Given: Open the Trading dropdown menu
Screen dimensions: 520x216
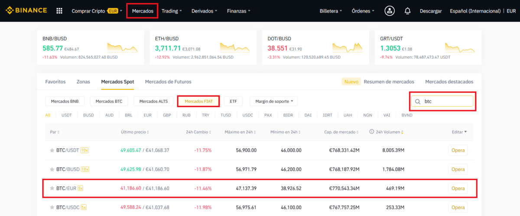Looking at the screenshot, I should point(172,11).
